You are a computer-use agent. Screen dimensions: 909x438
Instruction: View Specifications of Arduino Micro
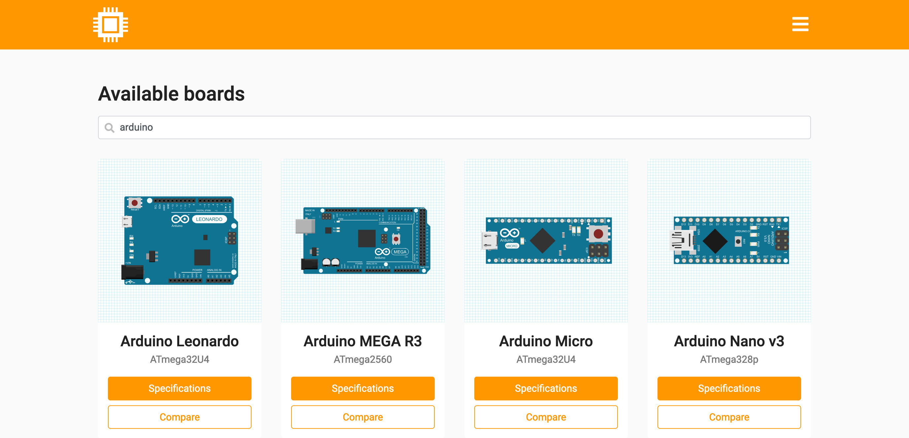click(x=546, y=388)
